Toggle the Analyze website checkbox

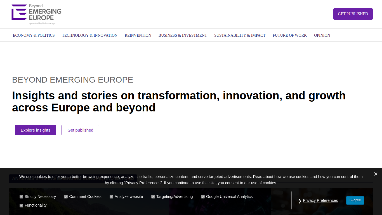(x=111, y=197)
